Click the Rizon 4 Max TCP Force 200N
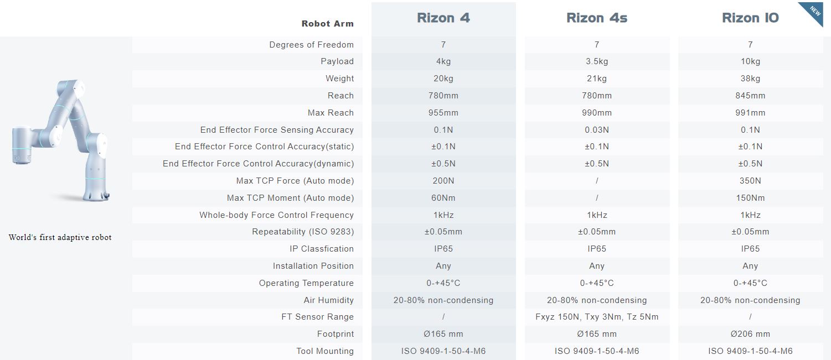Screen dimensions: 831x360 tap(443, 181)
